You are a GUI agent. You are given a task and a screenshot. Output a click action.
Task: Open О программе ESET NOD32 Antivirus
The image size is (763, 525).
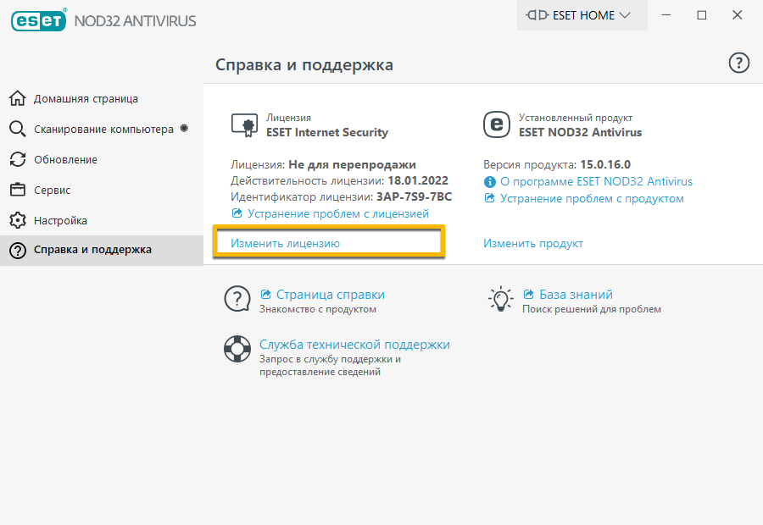coord(596,181)
